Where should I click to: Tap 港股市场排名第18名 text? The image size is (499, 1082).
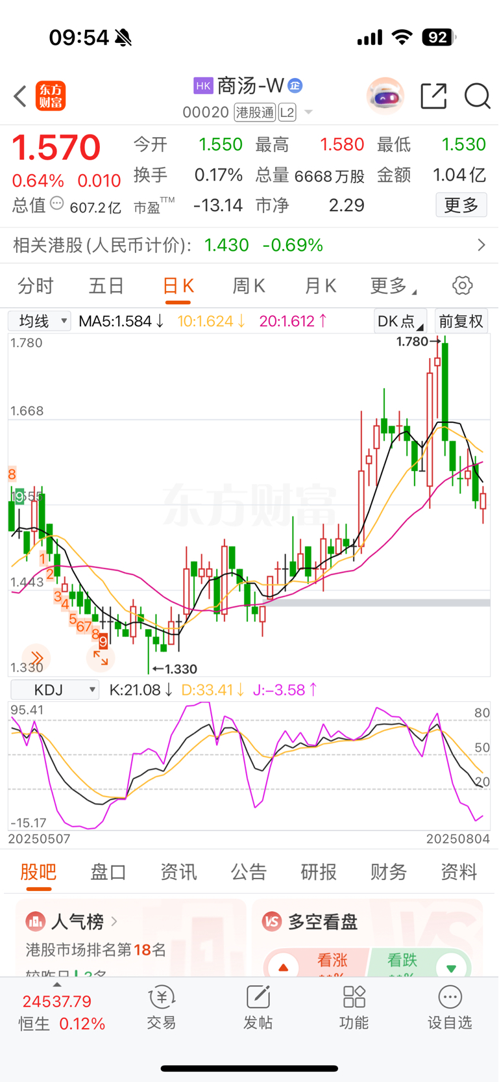pos(96,950)
